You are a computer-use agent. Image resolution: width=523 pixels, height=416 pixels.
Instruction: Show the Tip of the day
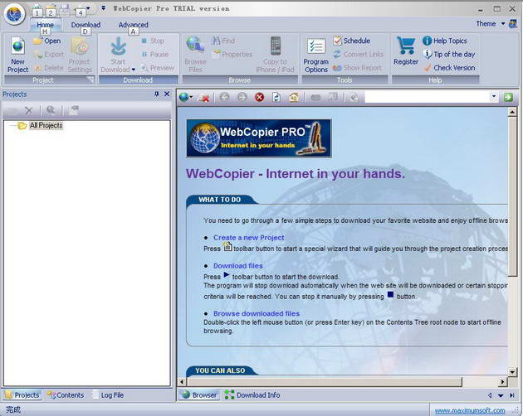pyautogui.click(x=448, y=55)
